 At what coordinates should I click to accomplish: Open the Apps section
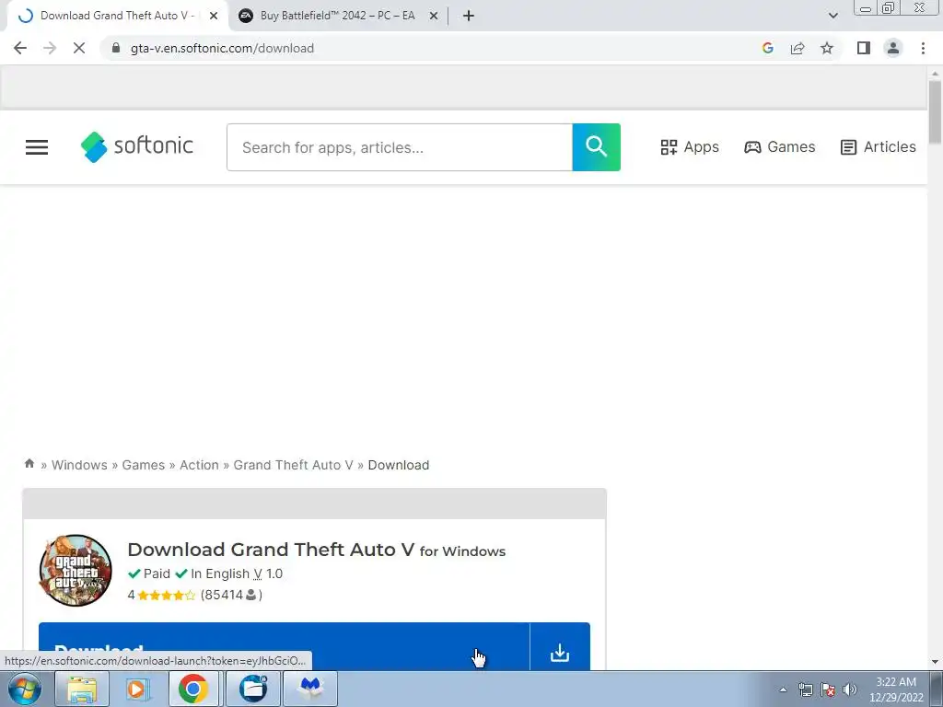pyautogui.click(x=690, y=146)
